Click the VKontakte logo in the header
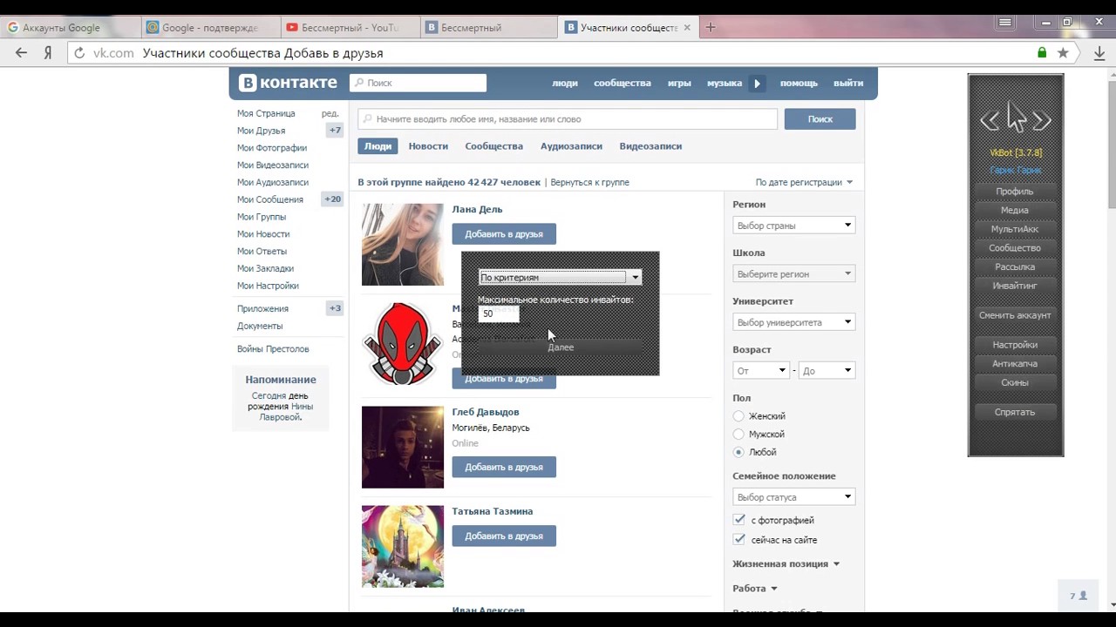1116x627 pixels. coord(289,83)
